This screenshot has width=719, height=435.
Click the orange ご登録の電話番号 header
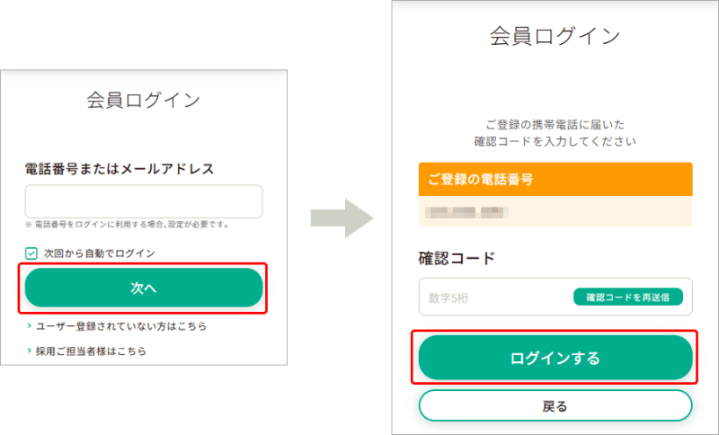555,179
